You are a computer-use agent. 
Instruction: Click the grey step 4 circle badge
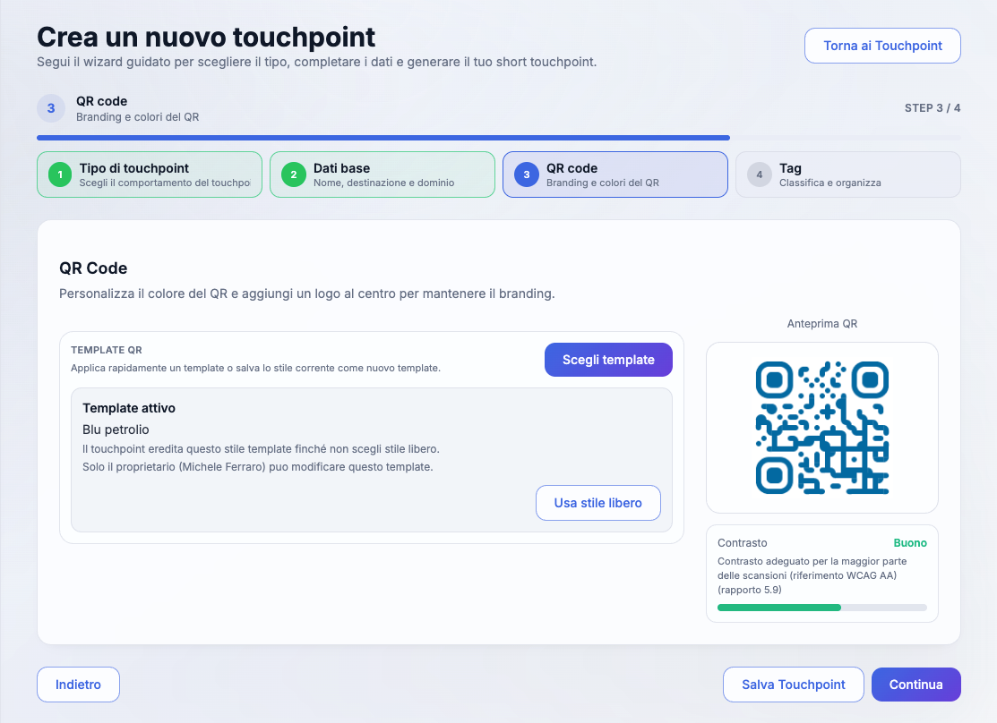tap(760, 174)
